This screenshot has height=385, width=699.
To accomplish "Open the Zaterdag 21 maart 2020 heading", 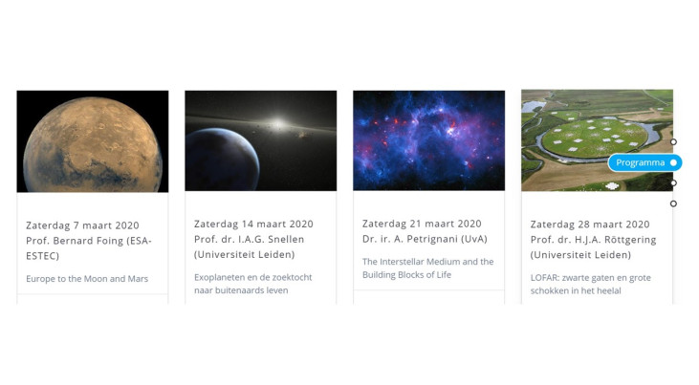I will click(422, 224).
